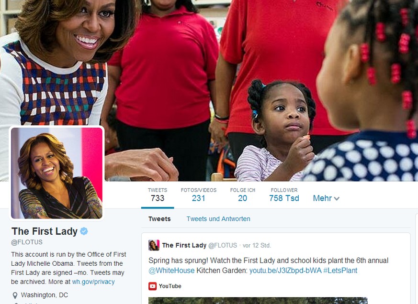Select the bold Tweets timeline filter
Screen dimensions: 418x304
(159, 219)
